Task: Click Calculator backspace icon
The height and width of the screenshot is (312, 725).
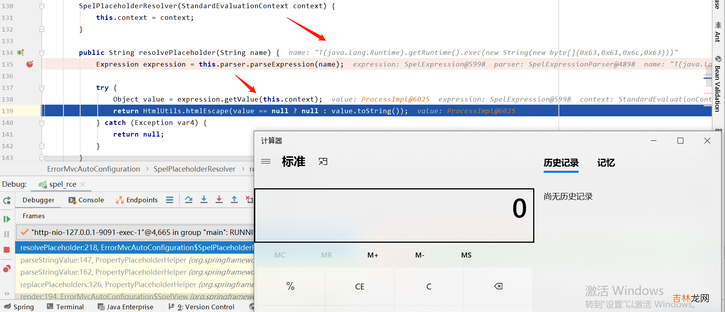Action: pos(498,286)
